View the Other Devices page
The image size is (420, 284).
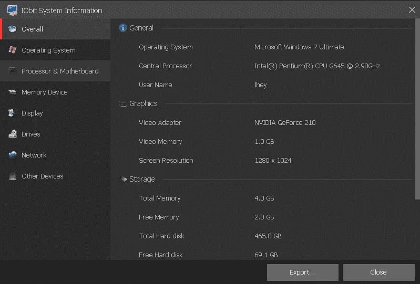(43, 176)
